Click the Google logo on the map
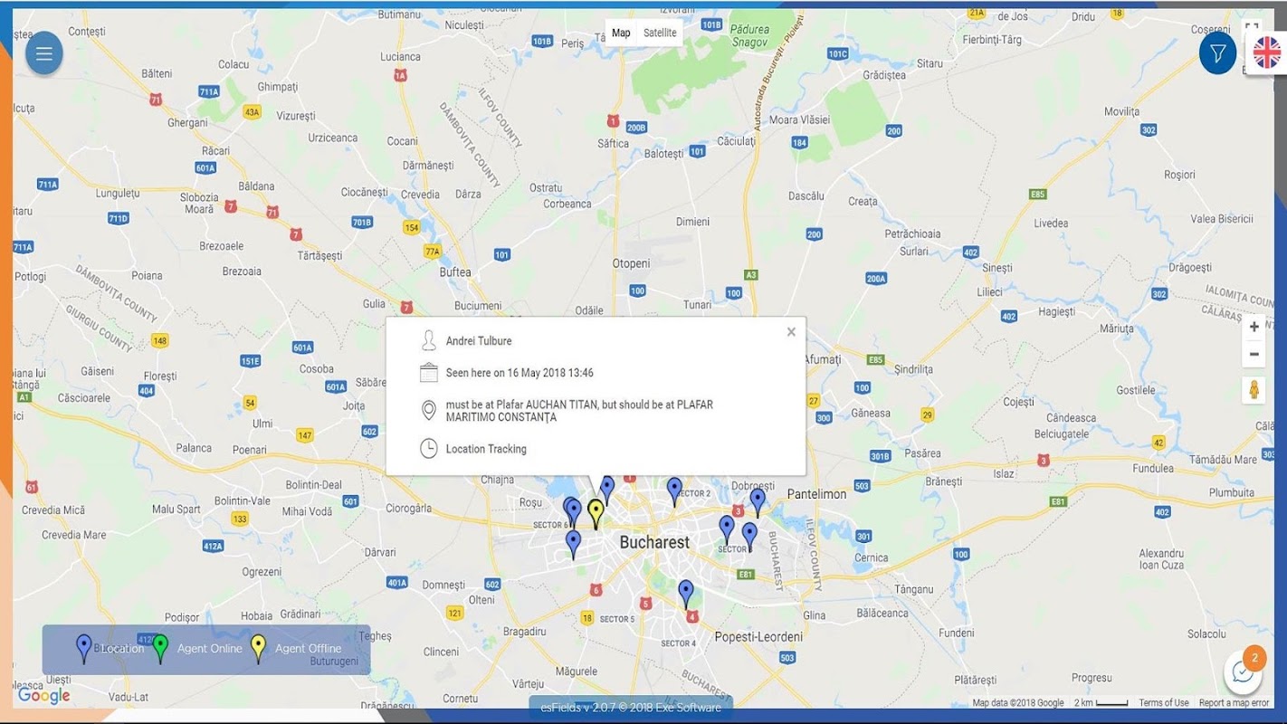 [43, 695]
